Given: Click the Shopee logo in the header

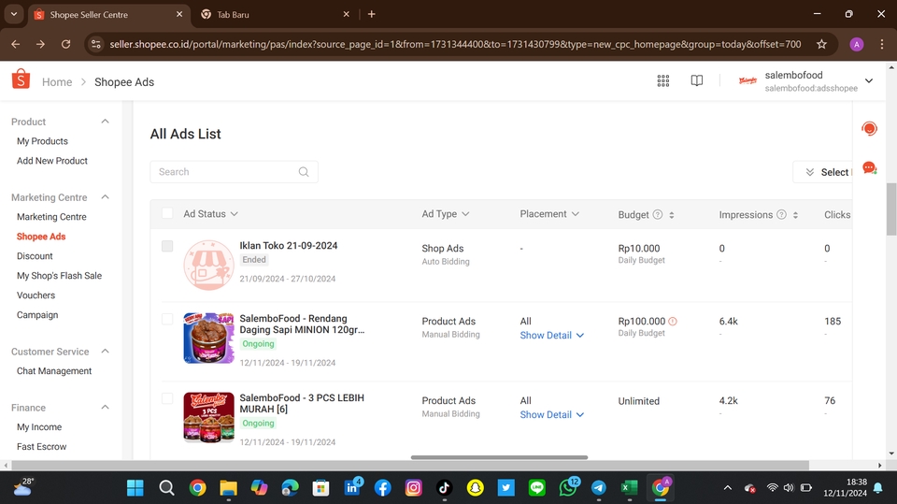Looking at the screenshot, I should click(21, 79).
